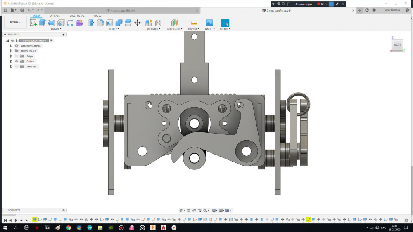This screenshot has height=232, width=413.
Task: Click the Measure tool under Inspect
Action: [193, 23]
